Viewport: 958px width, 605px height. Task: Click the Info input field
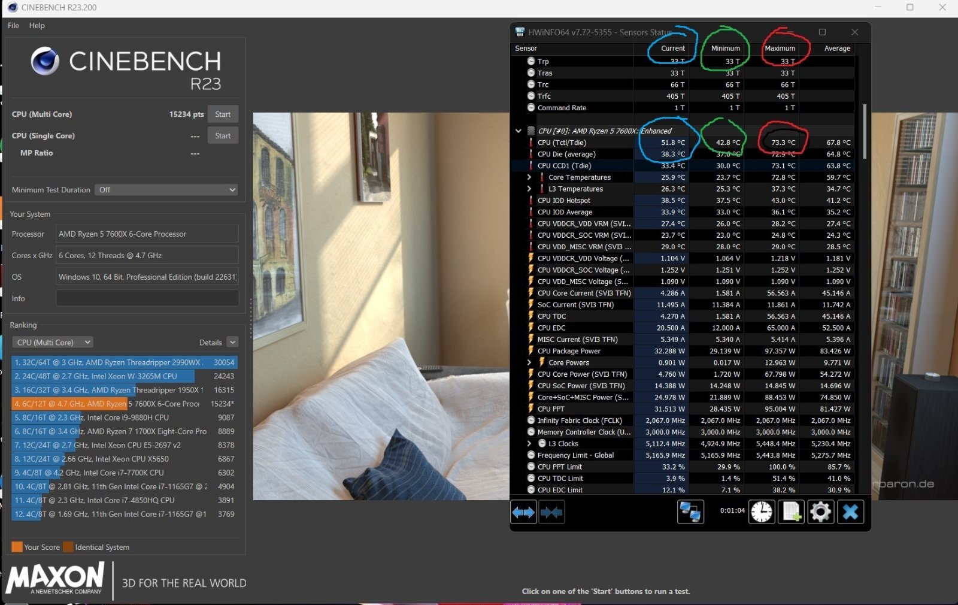click(x=147, y=298)
